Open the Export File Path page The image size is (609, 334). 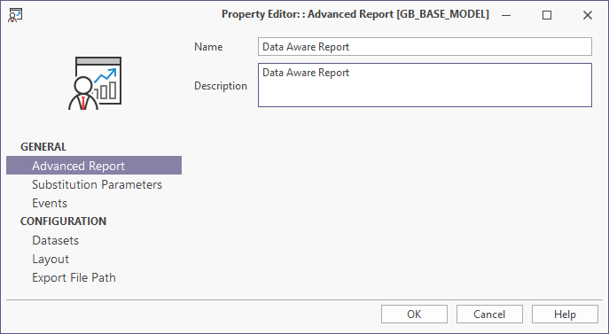(x=74, y=277)
